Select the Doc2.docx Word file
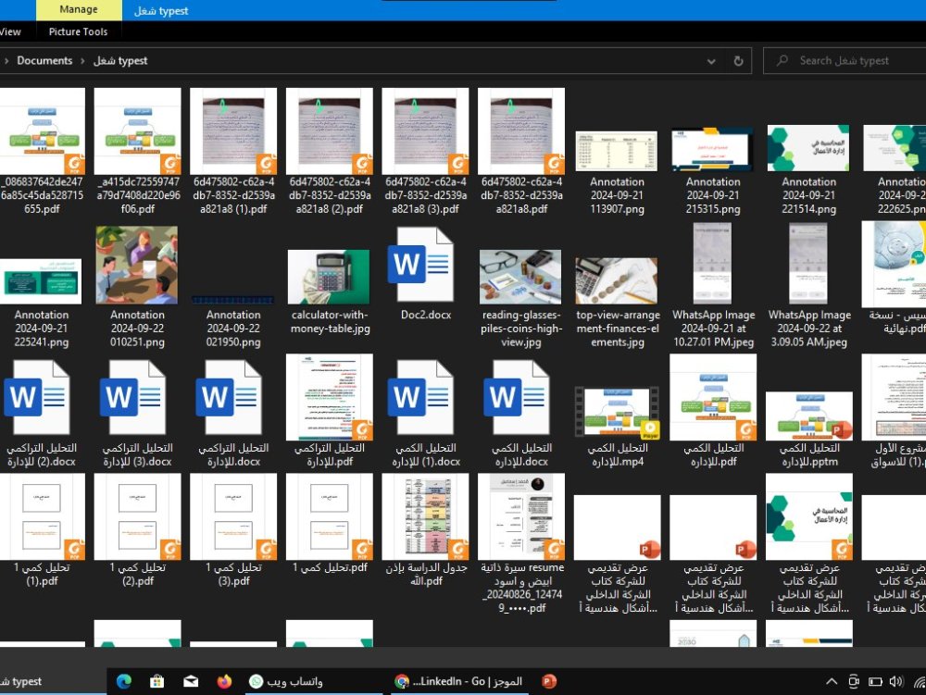This screenshot has width=926, height=695. (425, 274)
